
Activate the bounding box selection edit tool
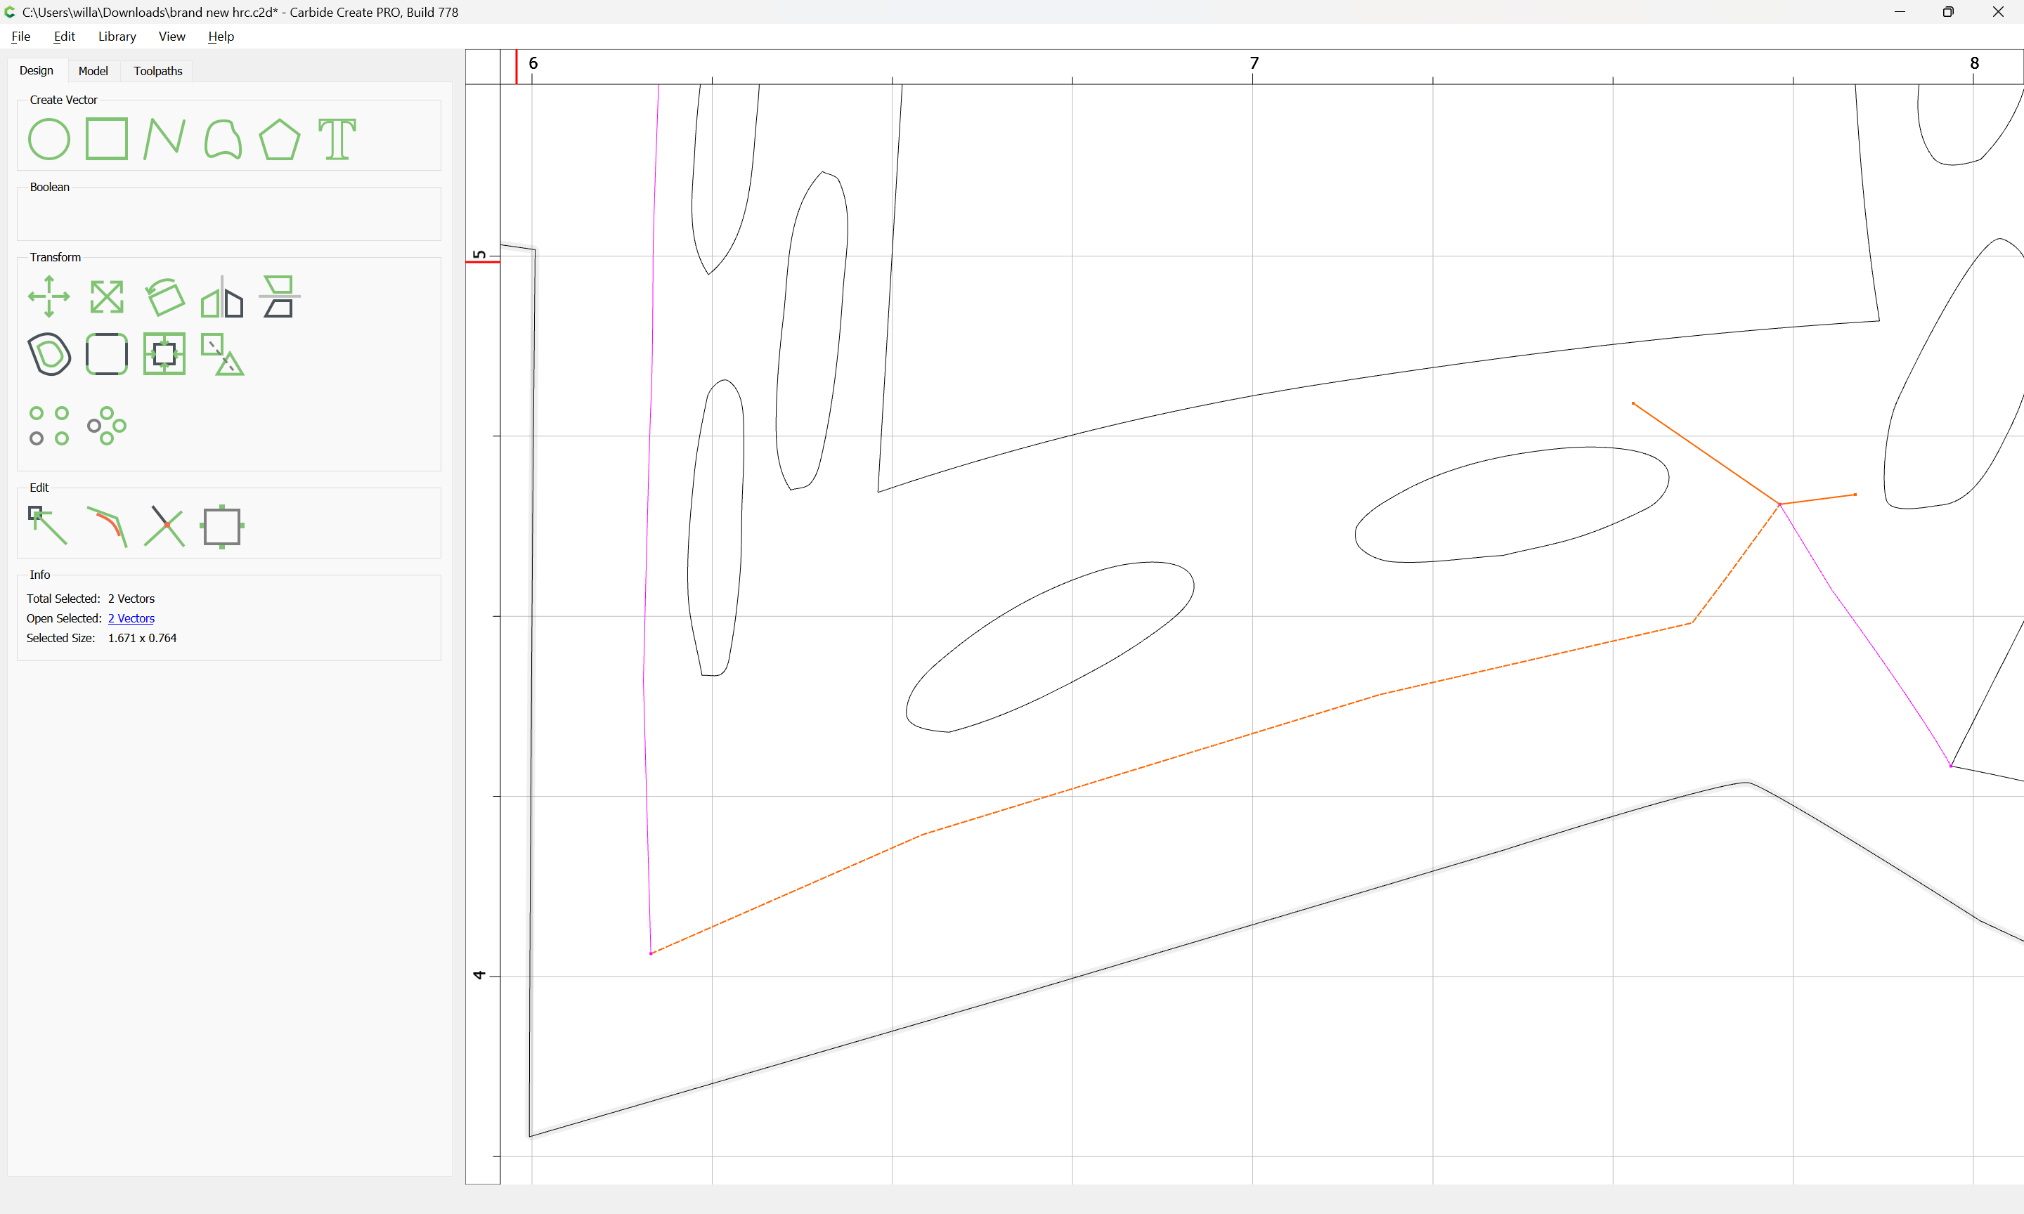coord(223,526)
